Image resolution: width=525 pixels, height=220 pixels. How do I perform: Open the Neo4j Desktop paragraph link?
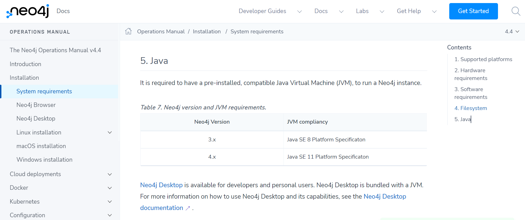[161, 185]
